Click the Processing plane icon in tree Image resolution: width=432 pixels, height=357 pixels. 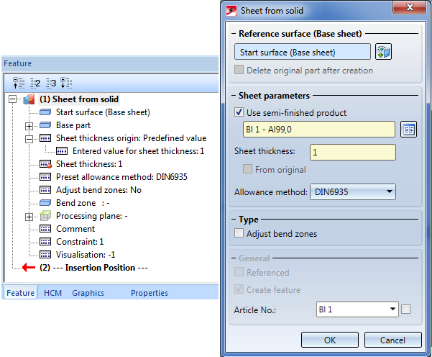click(x=46, y=216)
